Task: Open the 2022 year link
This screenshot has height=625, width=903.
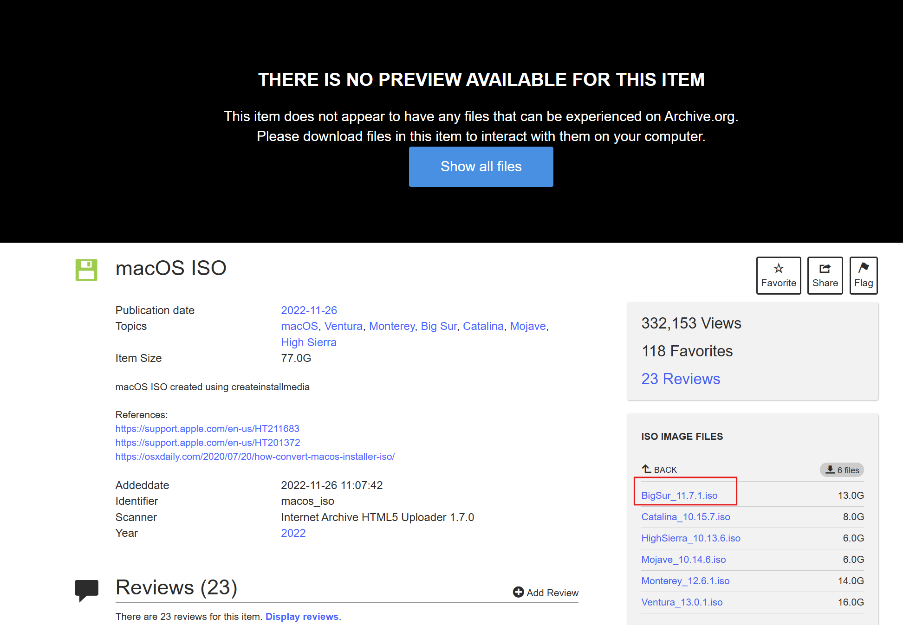Action: [x=293, y=533]
